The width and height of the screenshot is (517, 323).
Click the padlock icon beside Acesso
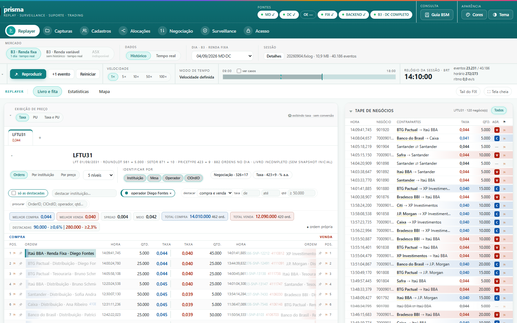pos(248,31)
